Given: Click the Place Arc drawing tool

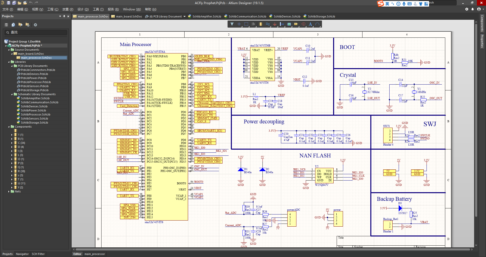Looking at the screenshot, I should (x=317, y=24).
